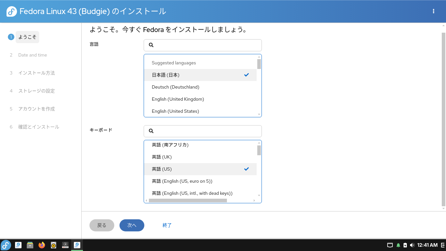Screen dimensions: 446x251
Task: Click the 12:41 AM clock
Action: pyautogui.click(x=427, y=245)
